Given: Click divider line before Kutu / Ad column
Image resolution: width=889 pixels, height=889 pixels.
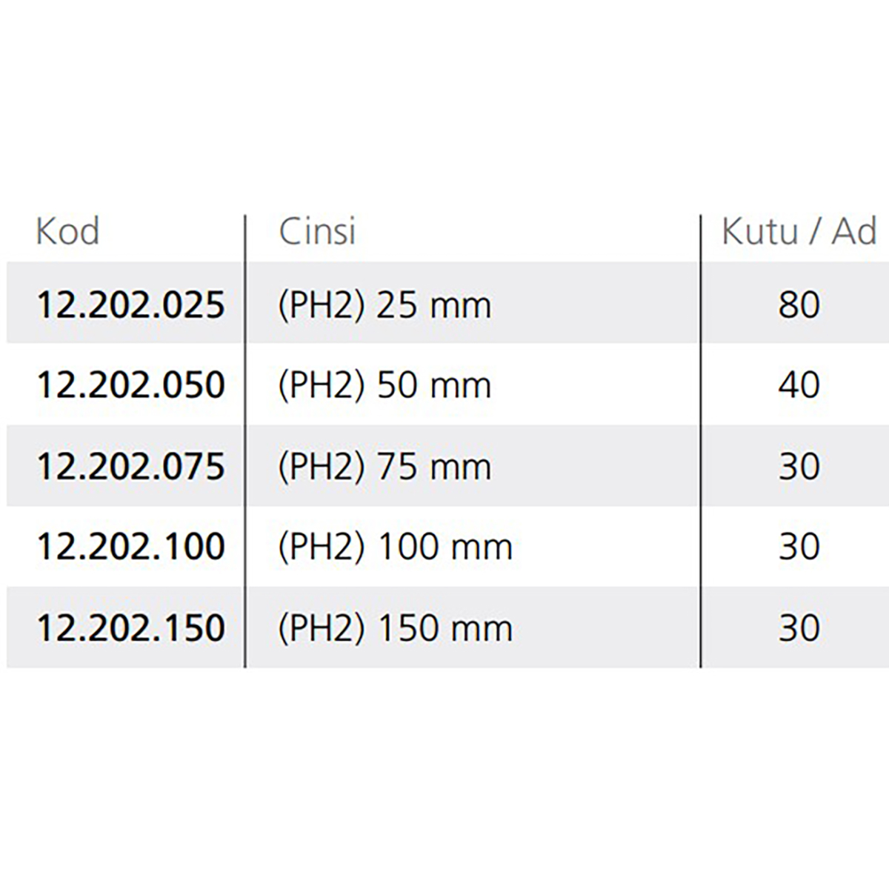Looking at the screenshot, I should (x=700, y=442).
